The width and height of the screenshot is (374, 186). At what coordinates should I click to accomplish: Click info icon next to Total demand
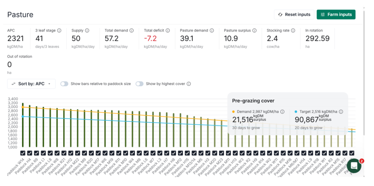coord(131,31)
